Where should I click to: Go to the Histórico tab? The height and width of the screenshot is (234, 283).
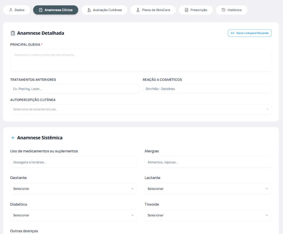231,10
